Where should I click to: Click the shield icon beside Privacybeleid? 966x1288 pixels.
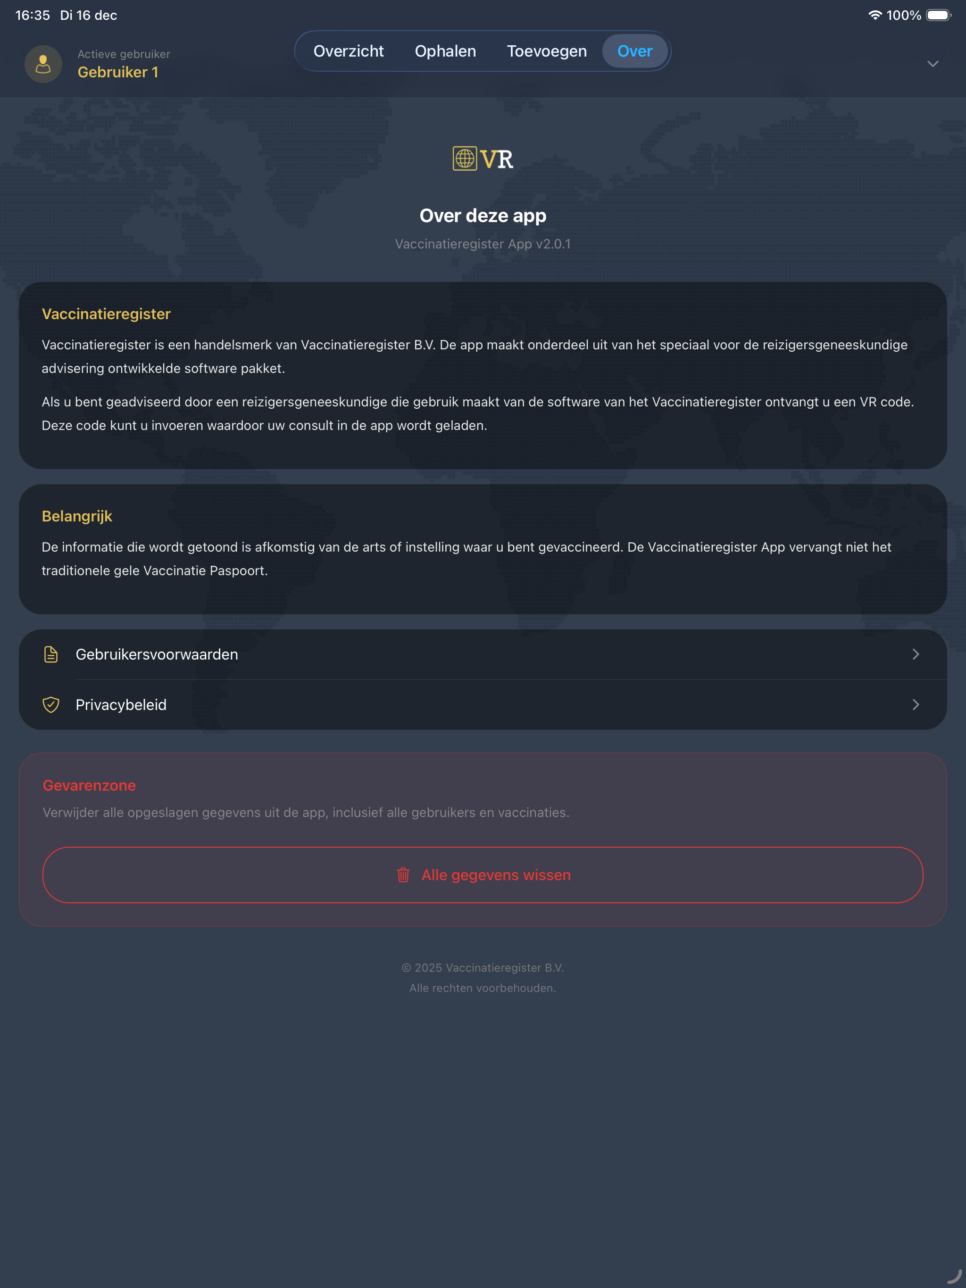point(51,704)
